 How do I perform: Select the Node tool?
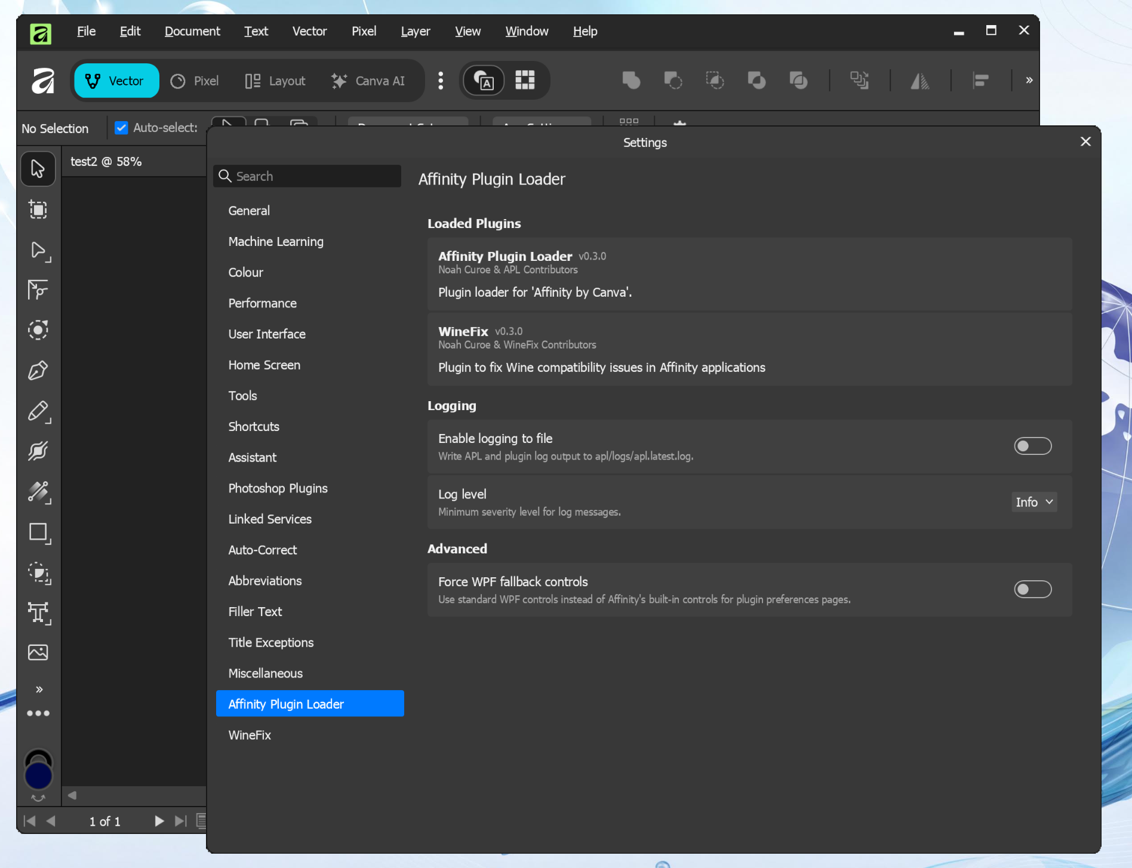pos(38,250)
